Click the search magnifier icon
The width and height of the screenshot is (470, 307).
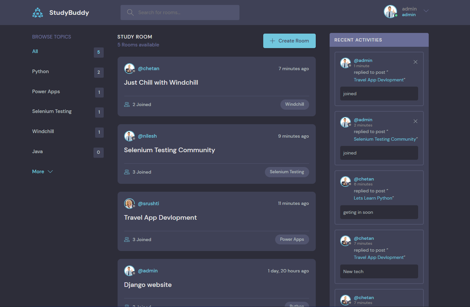[x=130, y=12]
